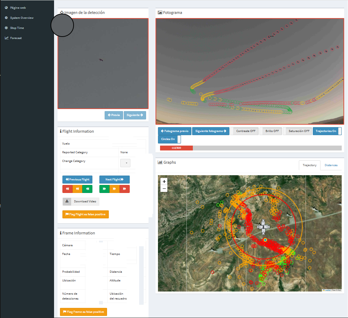This screenshot has height=318, width=348.
Task: Click the orange rewind flight button
Action: coord(77,189)
